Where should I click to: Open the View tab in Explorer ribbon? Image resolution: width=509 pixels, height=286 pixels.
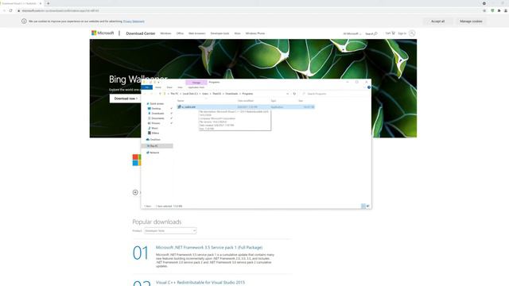[x=181, y=87]
